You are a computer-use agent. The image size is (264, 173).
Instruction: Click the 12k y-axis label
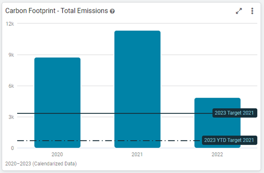click(x=10, y=24)
